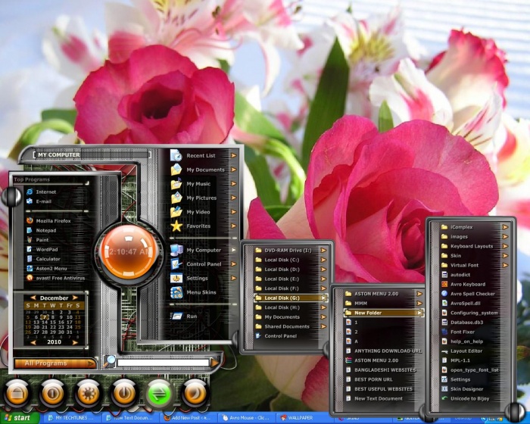Launch the avast! Free Antivirus icon
The height and width of the screenshot is (424, 530).
tap(30, 278)
